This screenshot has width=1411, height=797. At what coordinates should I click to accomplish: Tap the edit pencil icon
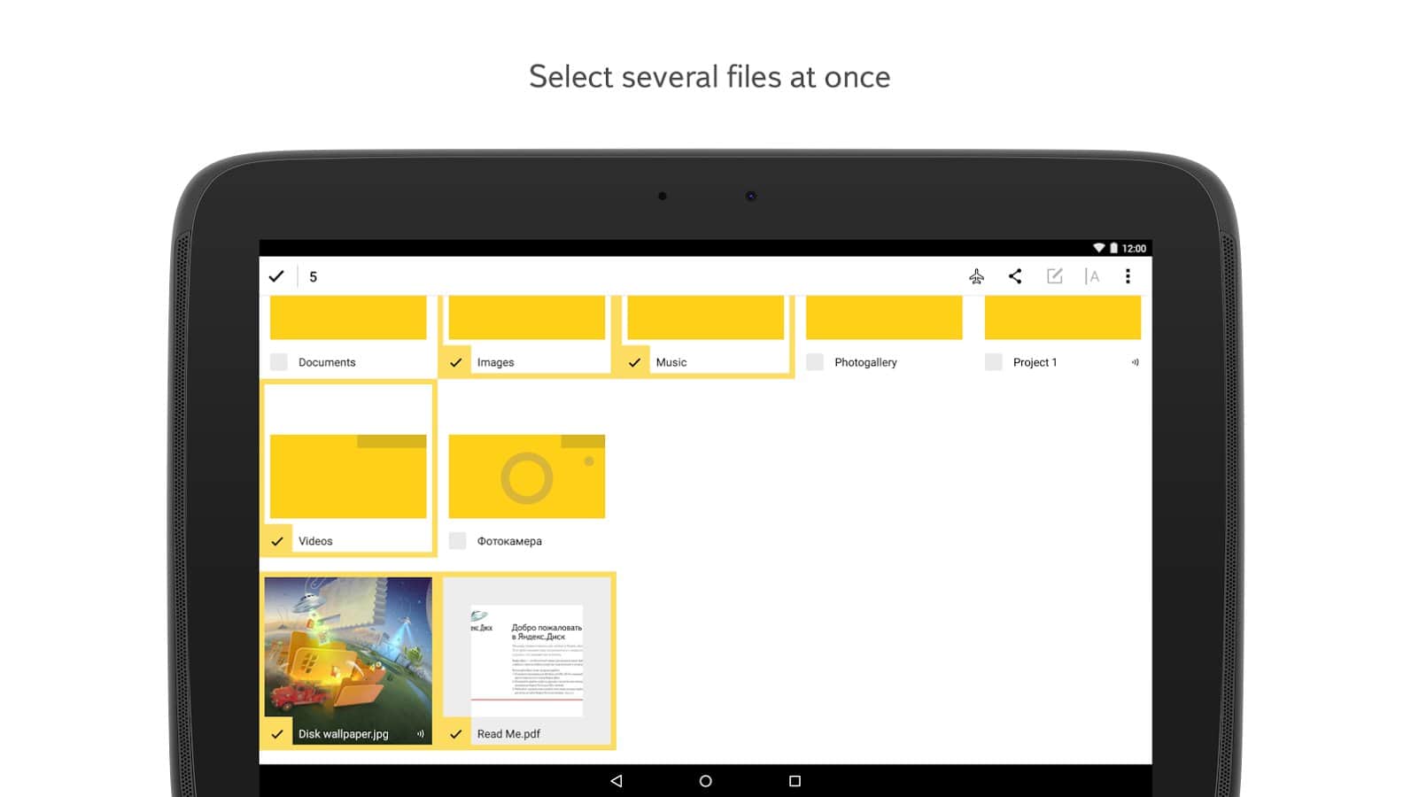click(x=1054, y=276)
